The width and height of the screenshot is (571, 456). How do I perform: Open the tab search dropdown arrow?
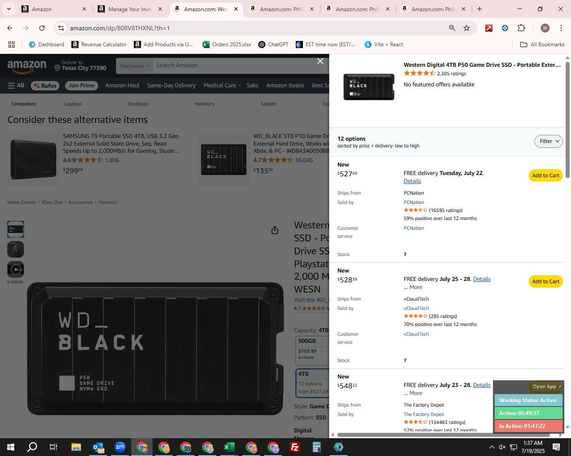tap(8, 9)
